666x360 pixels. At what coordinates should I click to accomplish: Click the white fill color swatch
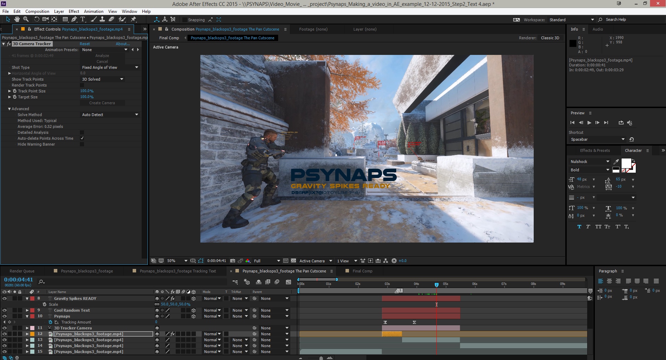(x=626, y=163)
